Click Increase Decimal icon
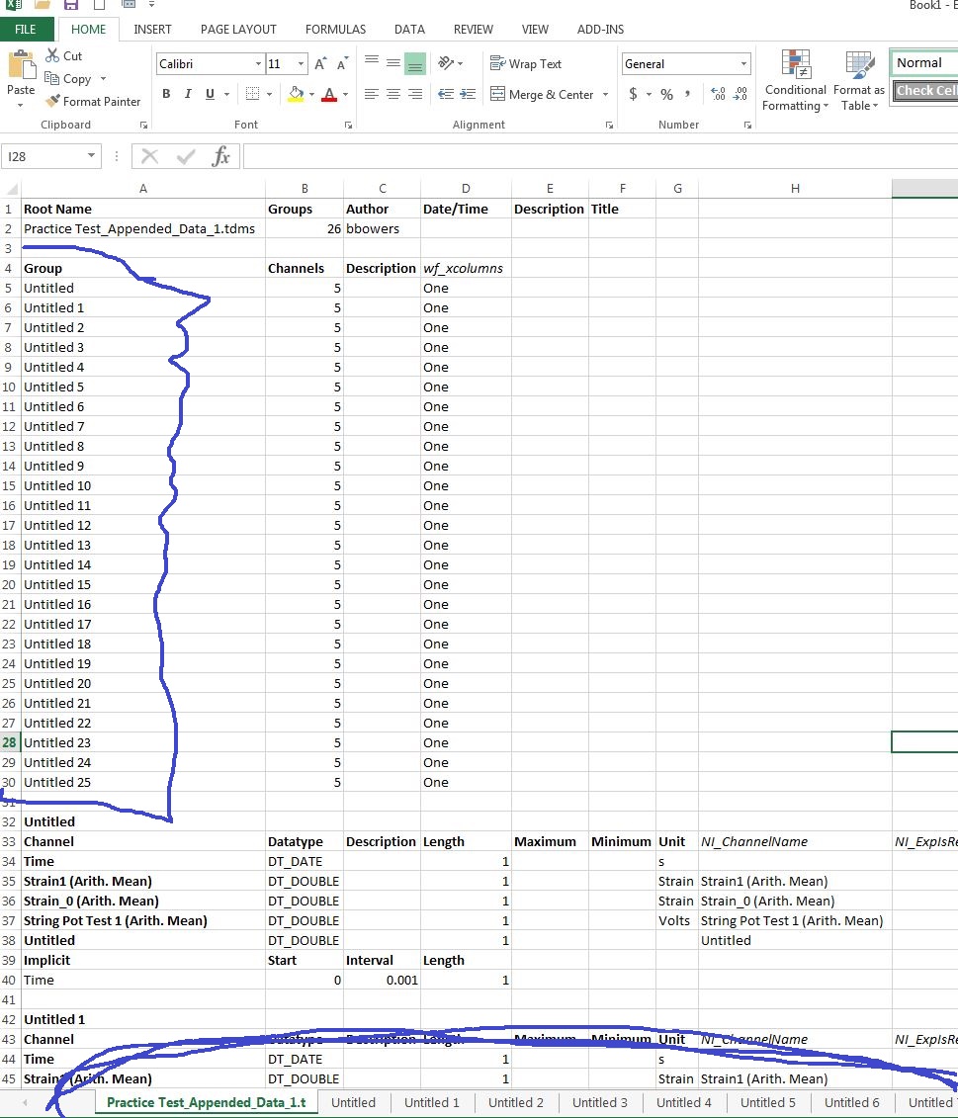 pos(719,94)
